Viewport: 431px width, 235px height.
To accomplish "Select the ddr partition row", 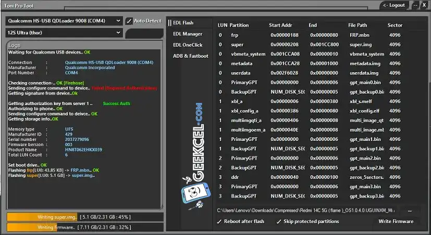I will click(x=309, y=177).
